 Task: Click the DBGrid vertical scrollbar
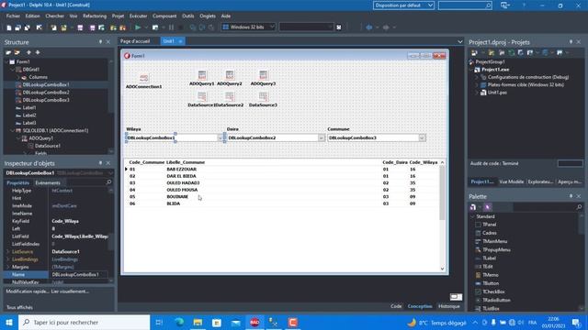coord(442,215)
